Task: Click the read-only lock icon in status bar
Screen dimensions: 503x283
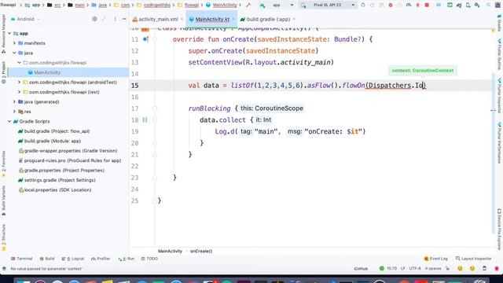Action: coord(448,268)
